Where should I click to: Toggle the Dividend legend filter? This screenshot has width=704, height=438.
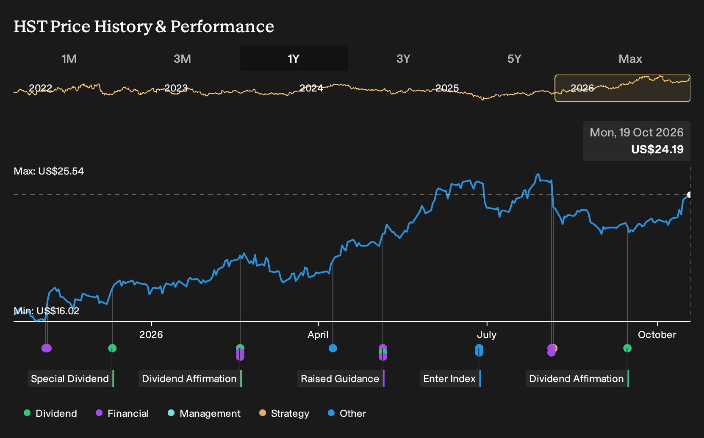point(50,413)
